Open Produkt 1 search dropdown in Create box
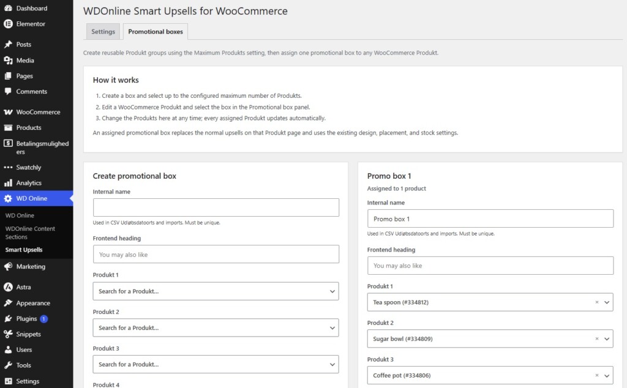Image resolution: width=627 pixels, height=388 pixels. pos(216,291)
